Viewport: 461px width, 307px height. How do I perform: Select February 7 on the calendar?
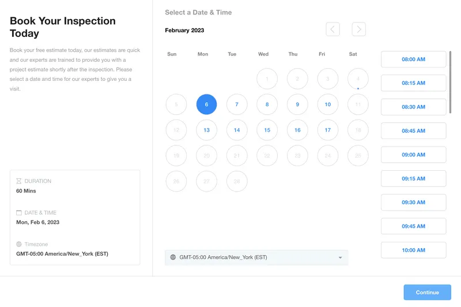coord(237,104)
